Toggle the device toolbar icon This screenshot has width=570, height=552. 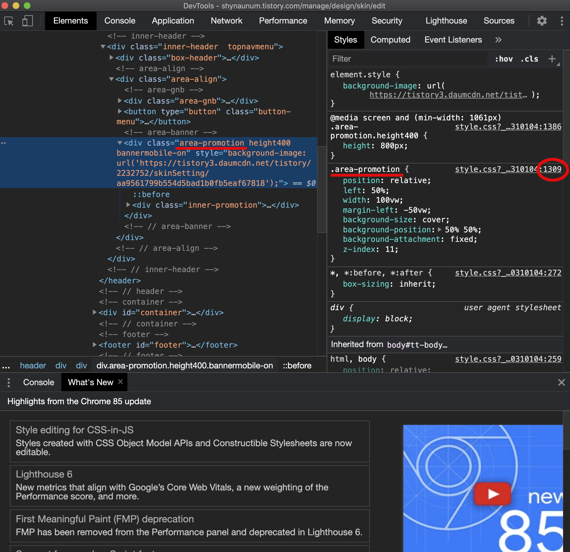28,21
